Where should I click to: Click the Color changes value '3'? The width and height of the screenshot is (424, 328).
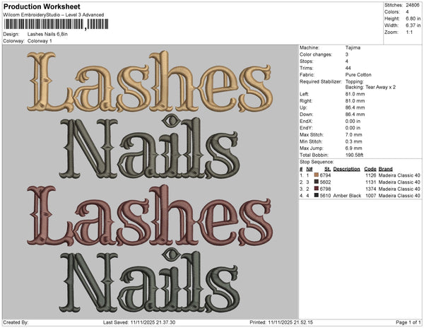347,54
